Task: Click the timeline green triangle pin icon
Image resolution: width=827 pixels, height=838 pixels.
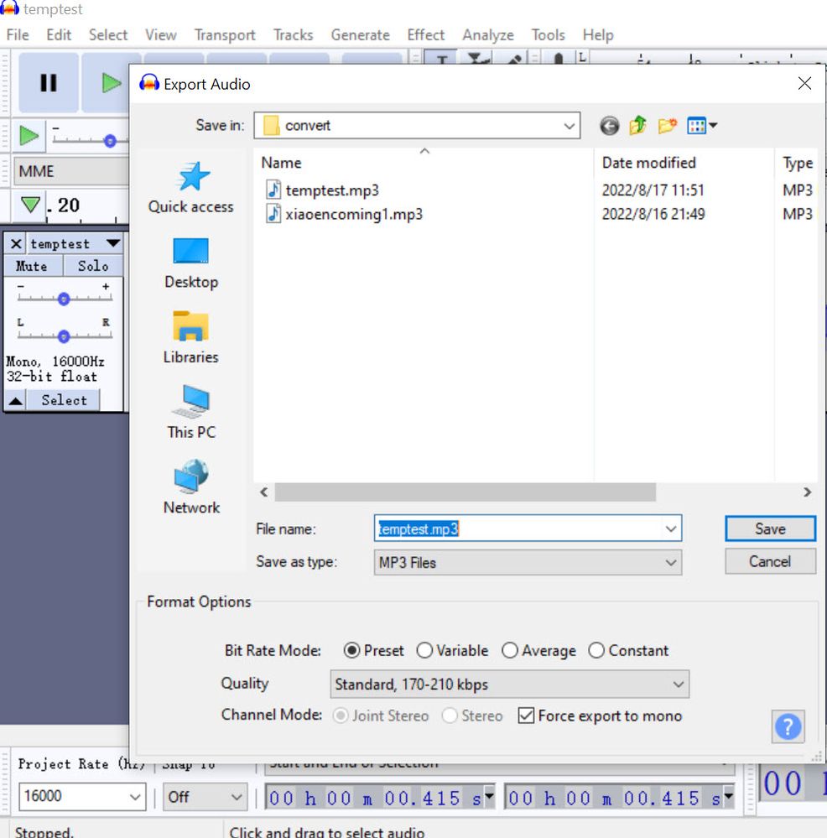Action: (x=30, y=205)
